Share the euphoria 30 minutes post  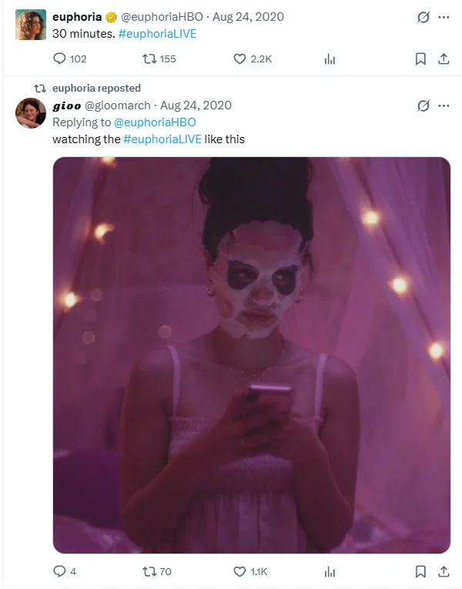click(443, 59)
